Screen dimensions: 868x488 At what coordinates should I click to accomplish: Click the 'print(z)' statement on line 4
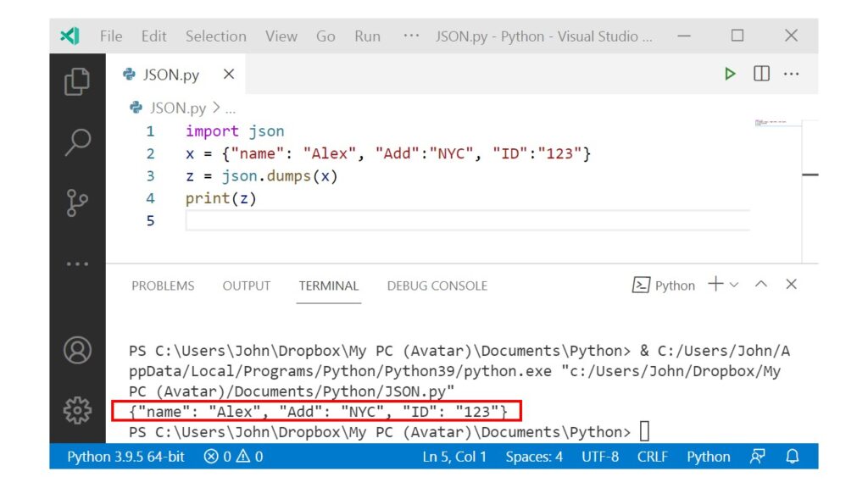221,198
